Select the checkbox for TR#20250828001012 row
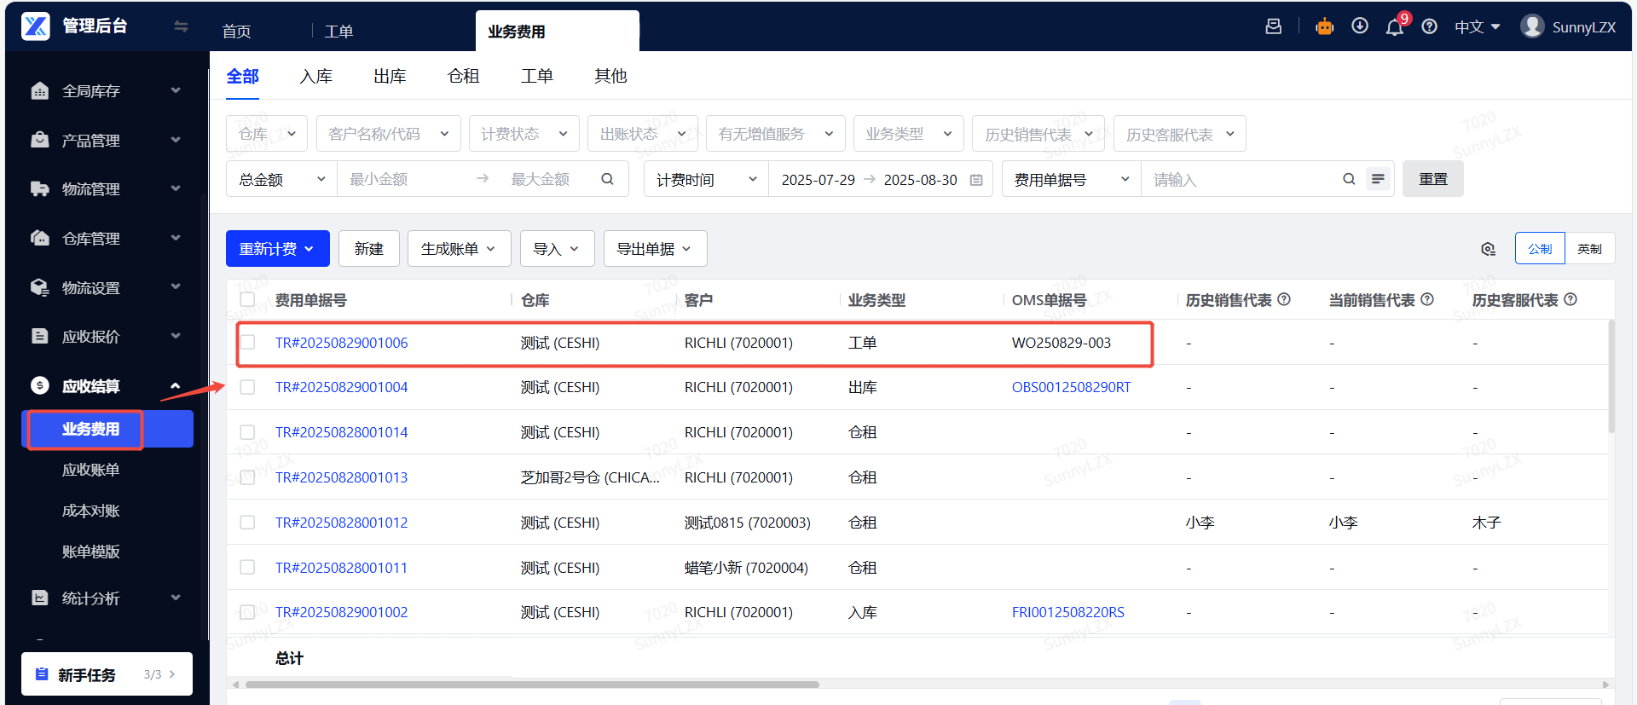Viewport: 1637px width, 705px height. point(247,523)
